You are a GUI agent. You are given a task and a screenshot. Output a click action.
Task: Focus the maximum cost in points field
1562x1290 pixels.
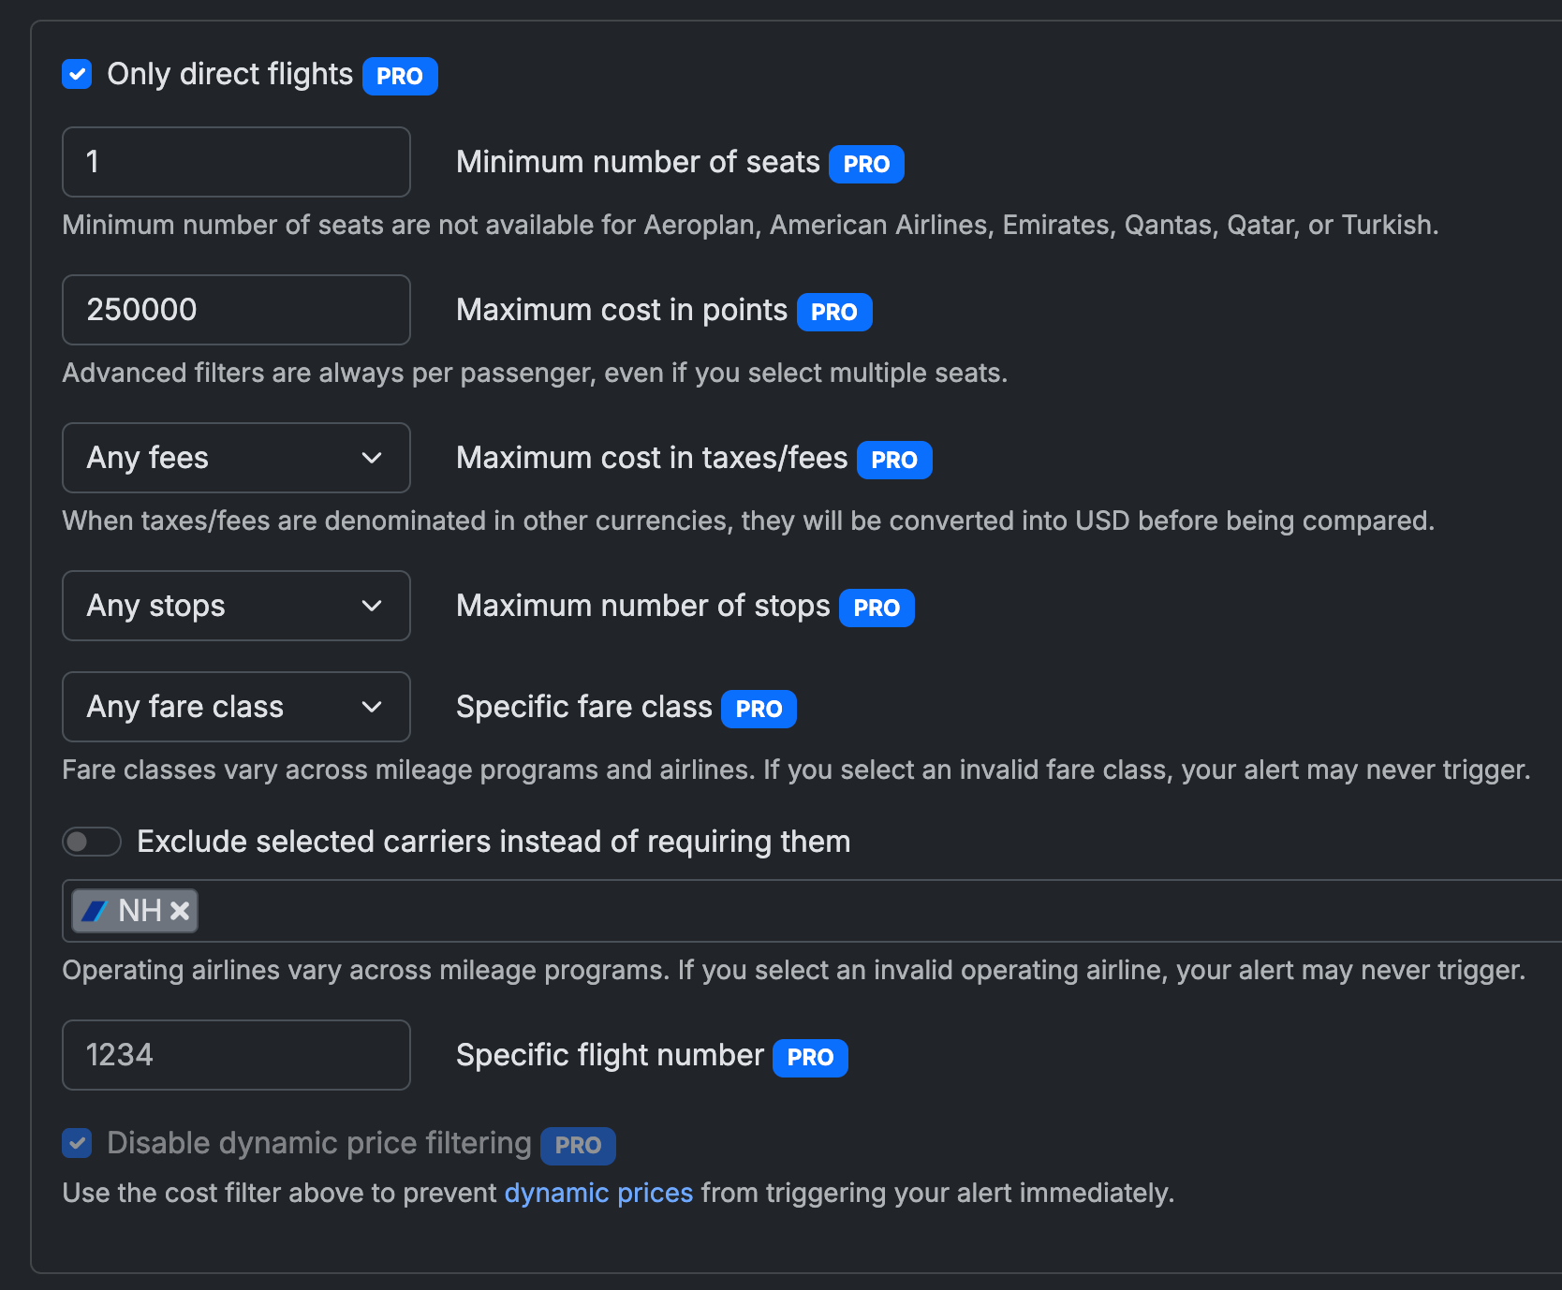[236, 310]
